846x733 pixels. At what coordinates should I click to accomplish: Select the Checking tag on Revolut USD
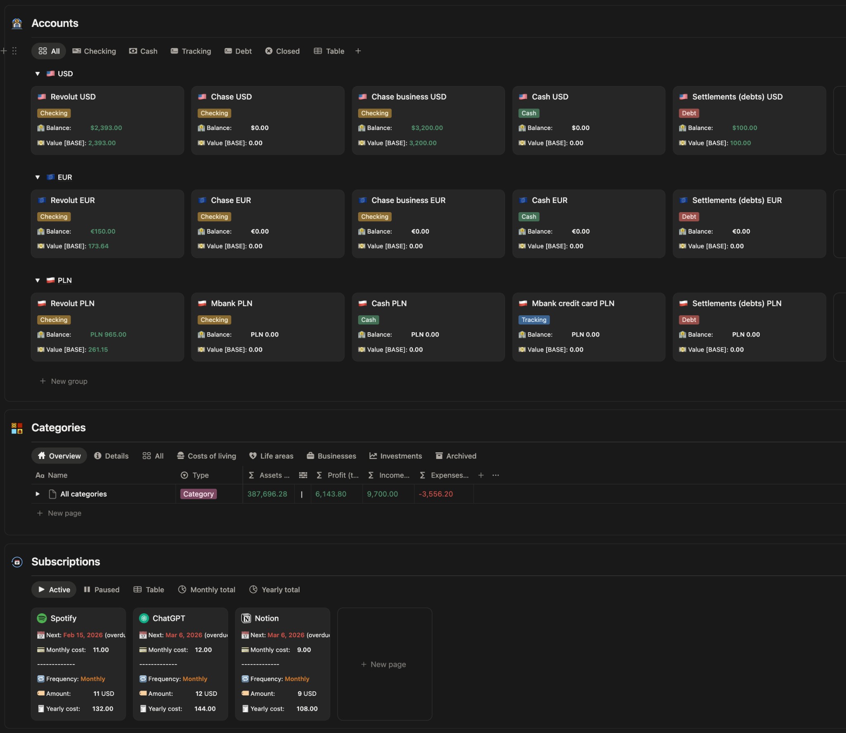pyautogui.click(x=54, y=113)
